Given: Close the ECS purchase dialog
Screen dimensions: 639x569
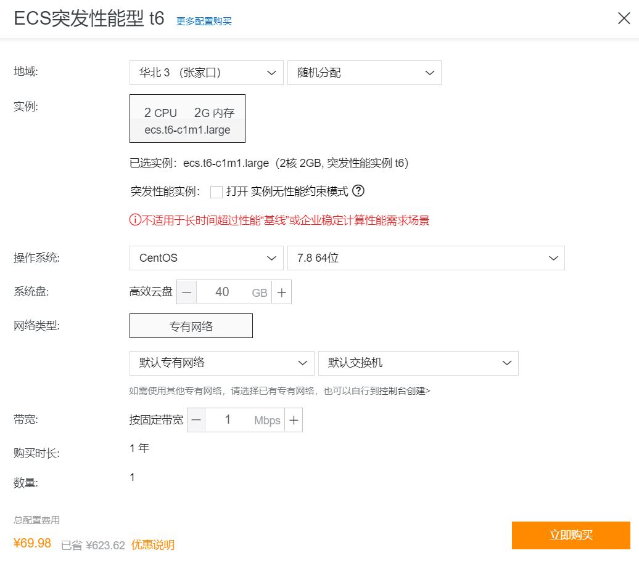Looking at the screenshot, I should coord(624,18).
